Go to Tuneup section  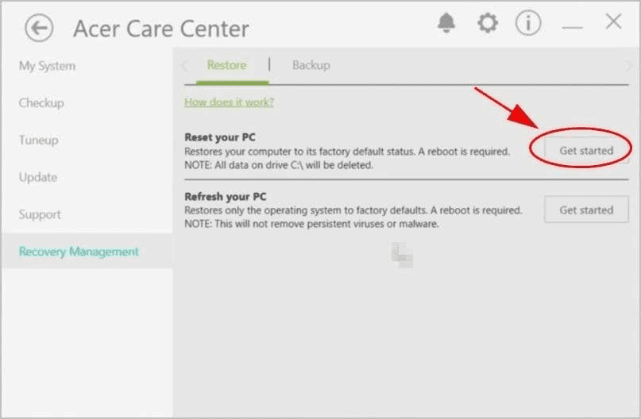(x=38, y=140)
